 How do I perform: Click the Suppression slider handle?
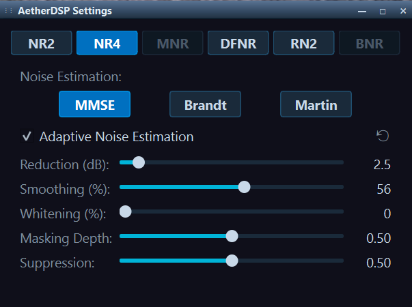[x=232, y=261]
